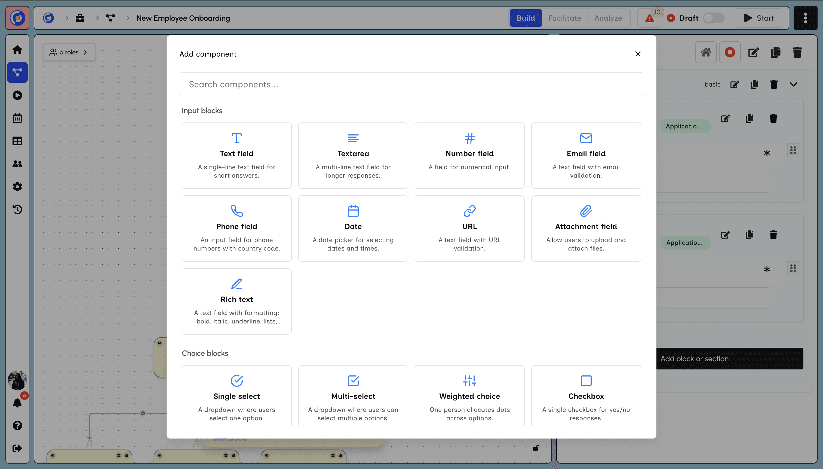Screen dimensions: 823x469
Task: Click the trash icon in basic section row
Action: 774,84
